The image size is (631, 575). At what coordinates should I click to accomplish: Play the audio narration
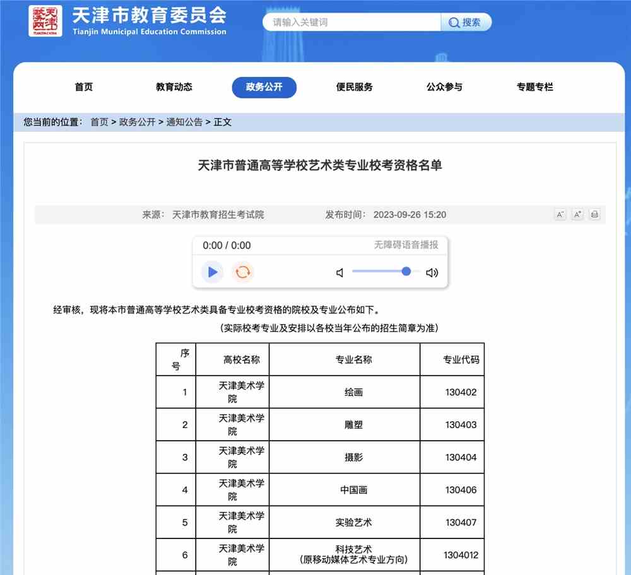(213, 272)
